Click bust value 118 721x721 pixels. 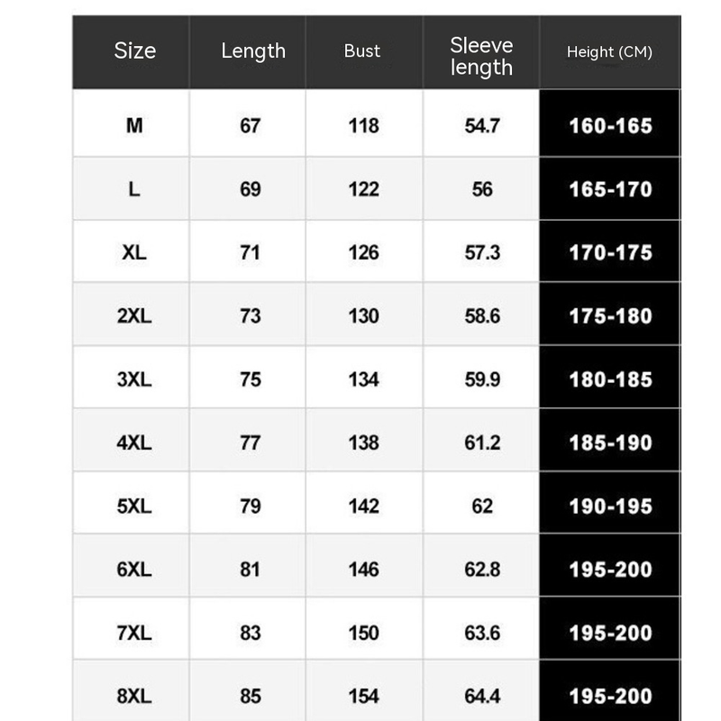point(363,126)
